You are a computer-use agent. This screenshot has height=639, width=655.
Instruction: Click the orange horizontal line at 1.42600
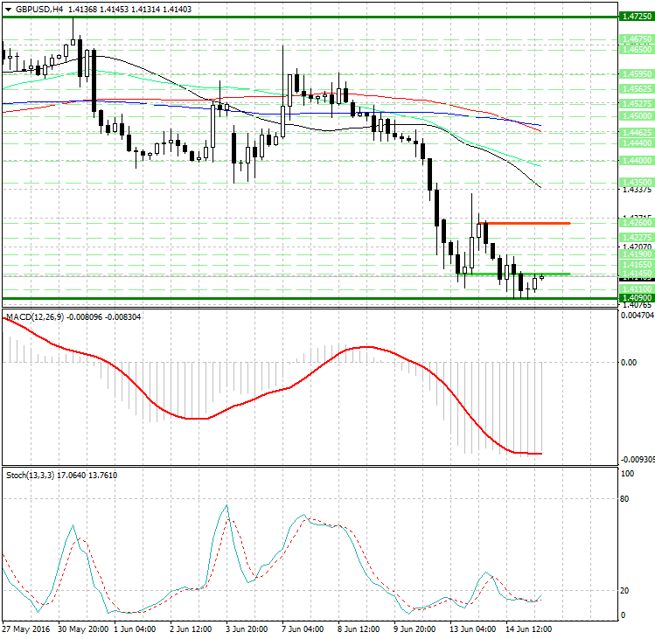point(525,223)
